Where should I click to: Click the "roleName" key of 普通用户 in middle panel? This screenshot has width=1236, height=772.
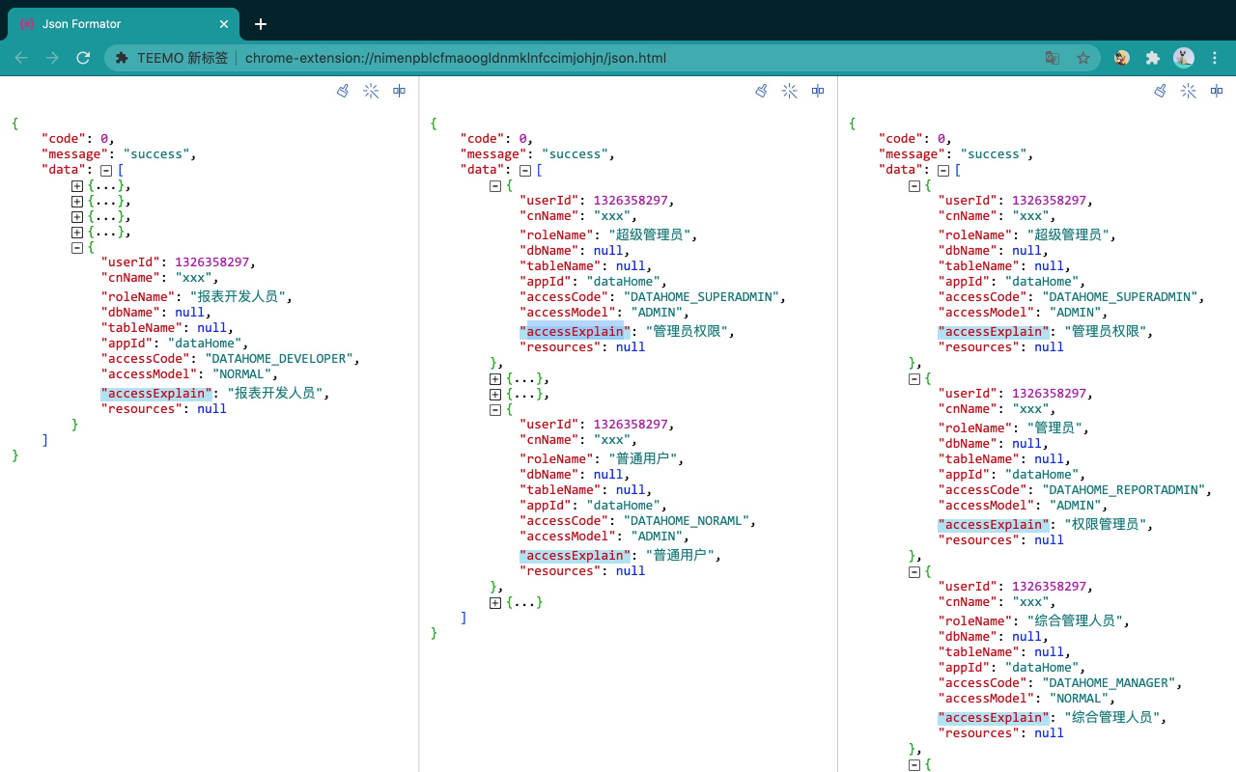pos(556,458)
